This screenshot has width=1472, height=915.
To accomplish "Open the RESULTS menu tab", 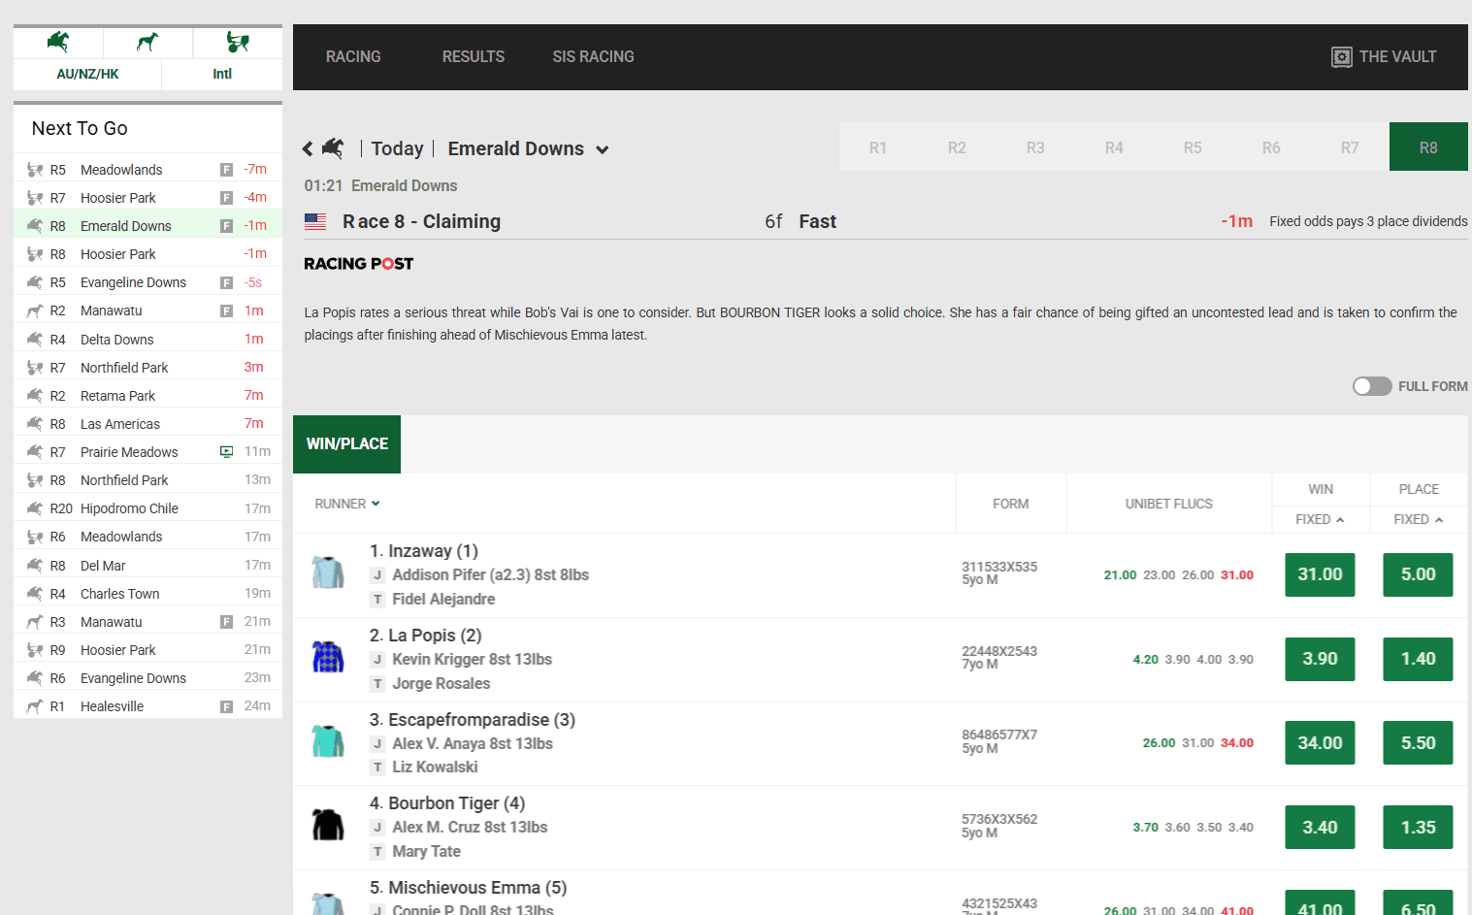I will pyautogui.click(x=474, y=57).
